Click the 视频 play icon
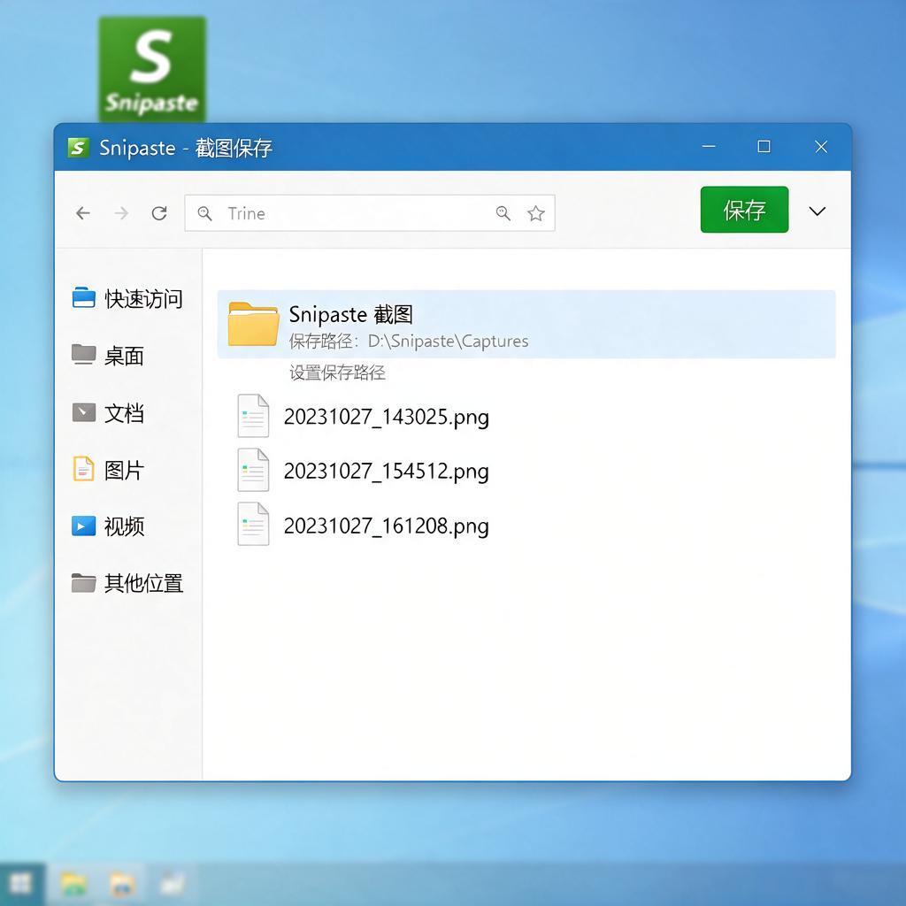 [83, 526]
